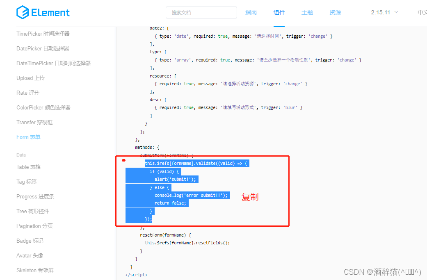
Task: Open Avatar 头像 in sidebar
Action: click(30, 255)
